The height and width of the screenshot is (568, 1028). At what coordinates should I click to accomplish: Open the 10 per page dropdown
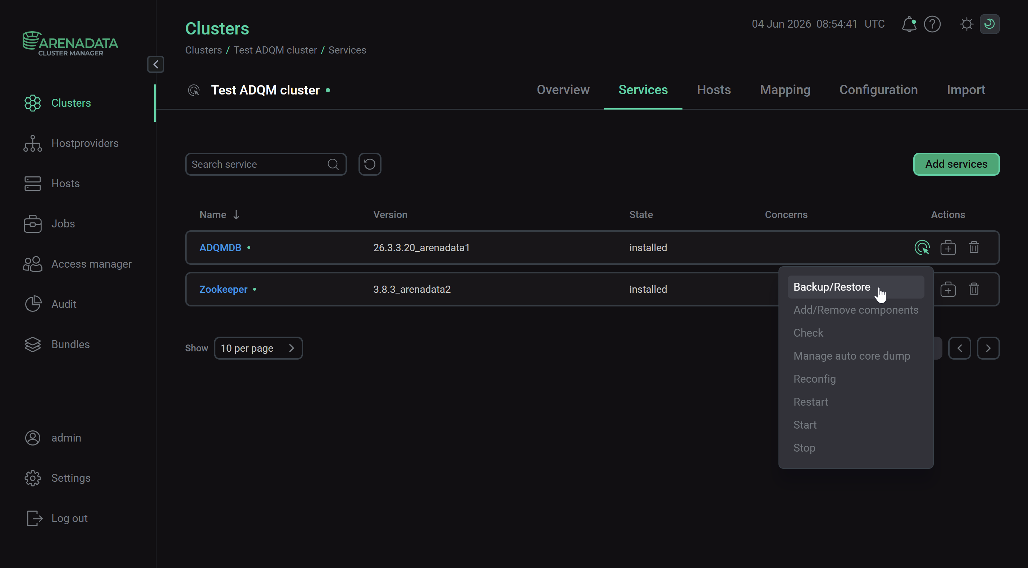pyautogui.click(x=258, y=348)
